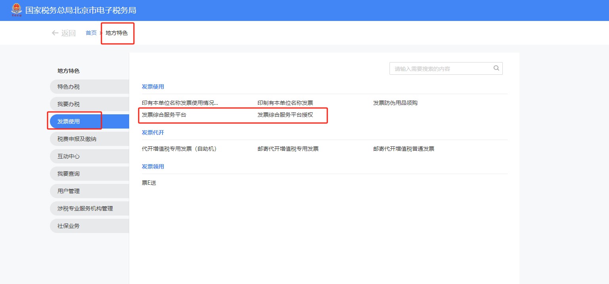Open 发票防伪用品领购 link
Image resolution: width=609 pixels, height=284 pixels.
[395, 103]
